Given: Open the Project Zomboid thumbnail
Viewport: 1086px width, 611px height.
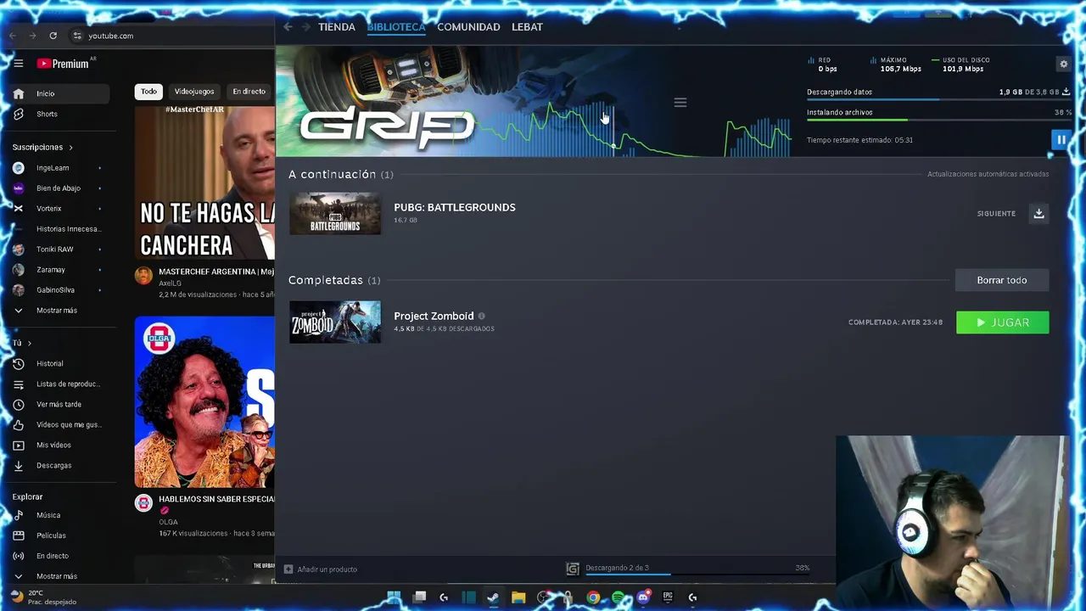Looking at the screenshot, I should [x=335, y=322].
